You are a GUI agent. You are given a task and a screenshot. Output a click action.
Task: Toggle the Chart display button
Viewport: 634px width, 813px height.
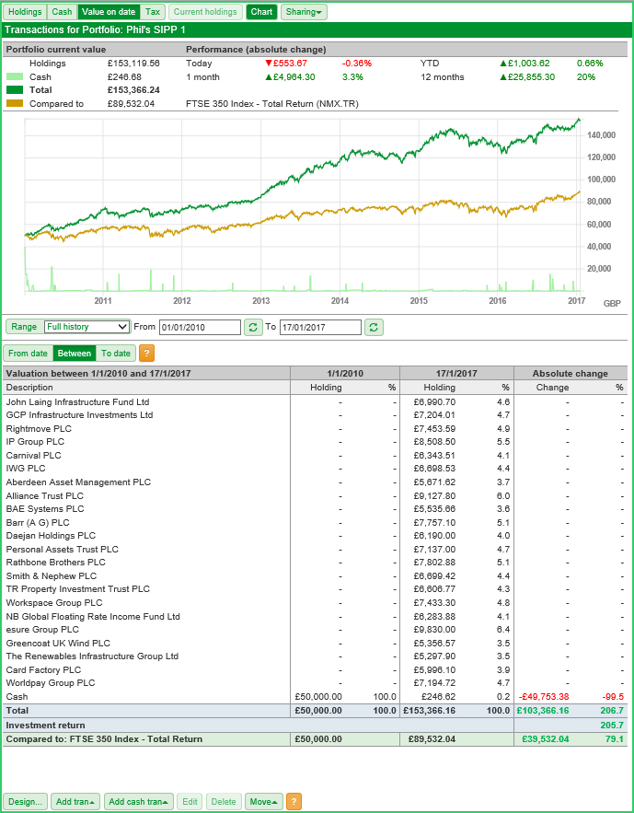261,12
